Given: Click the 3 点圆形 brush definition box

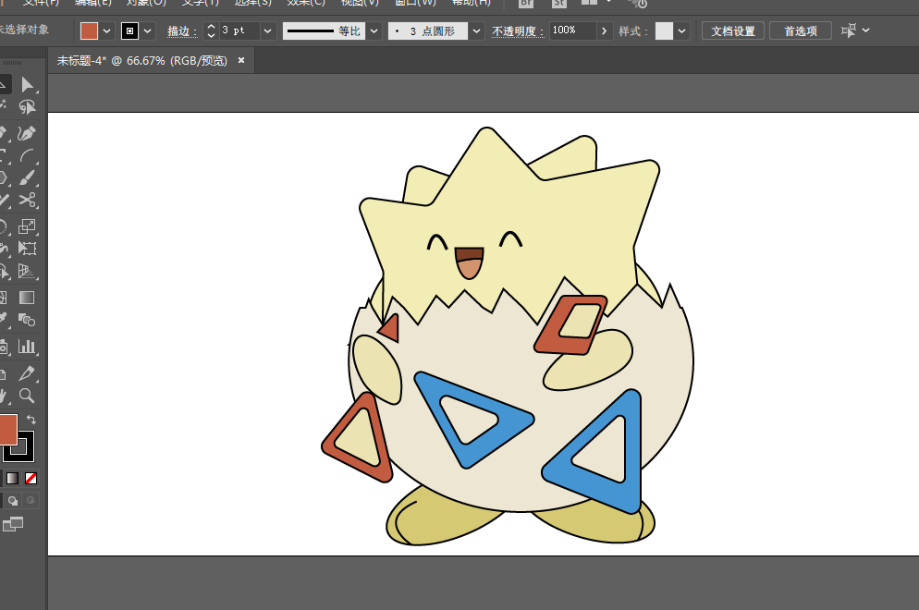Looking at the screenshot, I should (x=428, y=31).
